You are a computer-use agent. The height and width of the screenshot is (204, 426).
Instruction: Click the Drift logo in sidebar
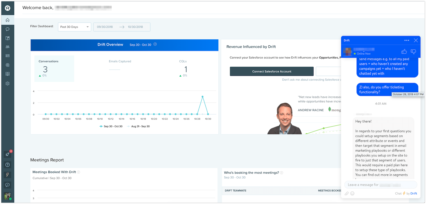pyautogui.click(x=8, y=8)
